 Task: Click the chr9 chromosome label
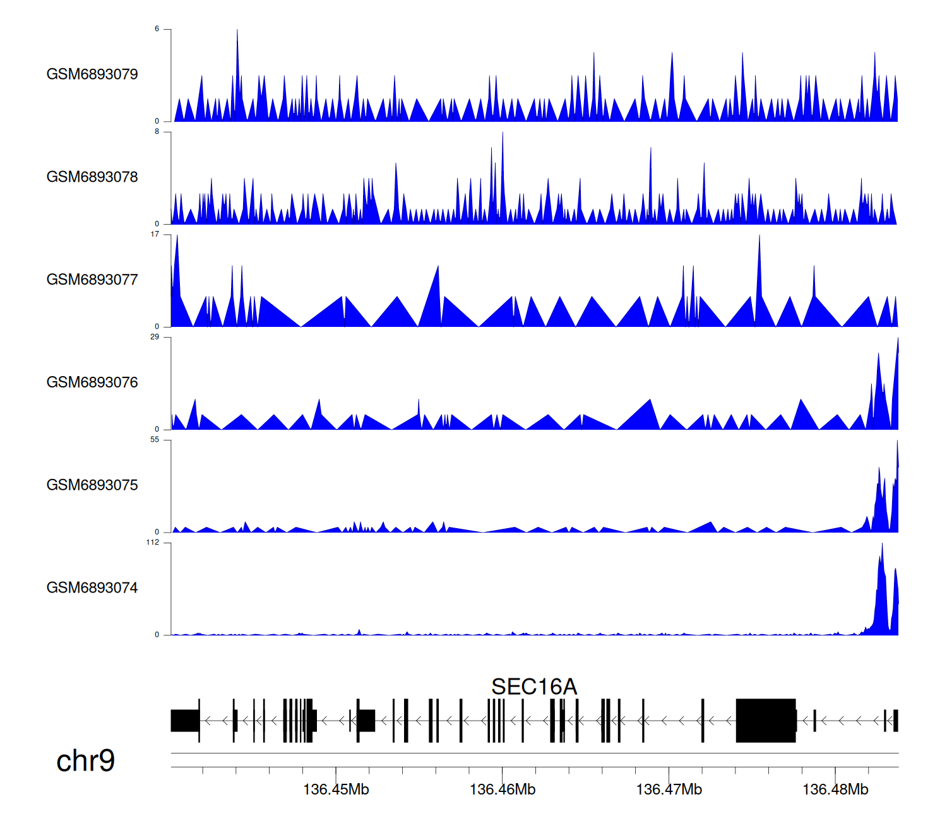(85, 761)
